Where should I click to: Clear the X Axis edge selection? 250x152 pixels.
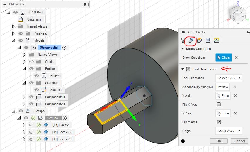coord(235,96)
